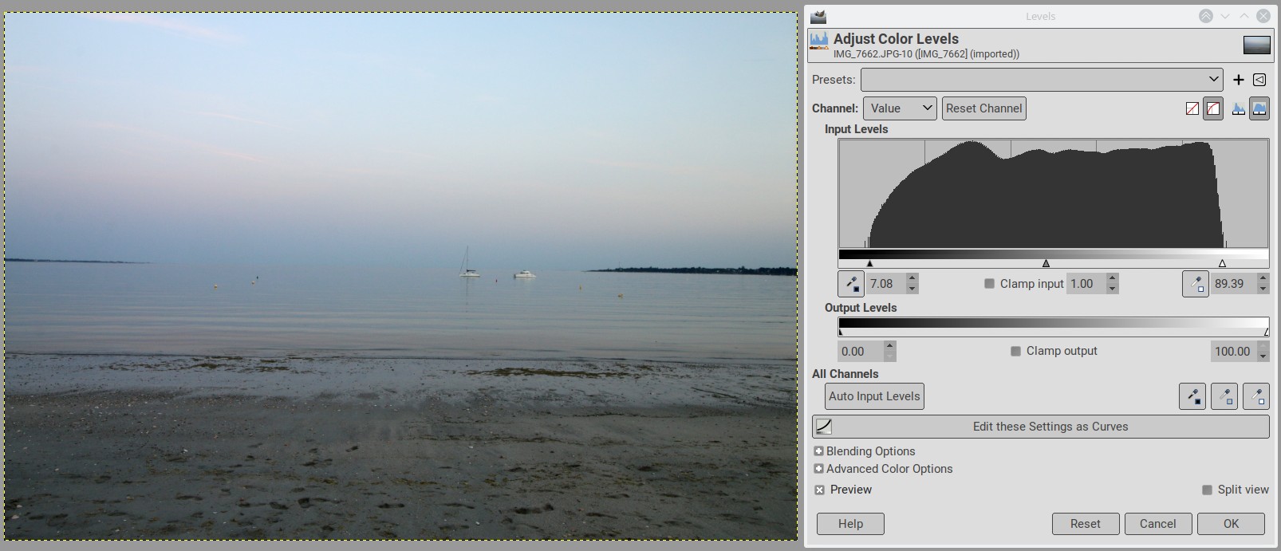Click the high output level handle
1281x551 pixels.
point(1267,332)
